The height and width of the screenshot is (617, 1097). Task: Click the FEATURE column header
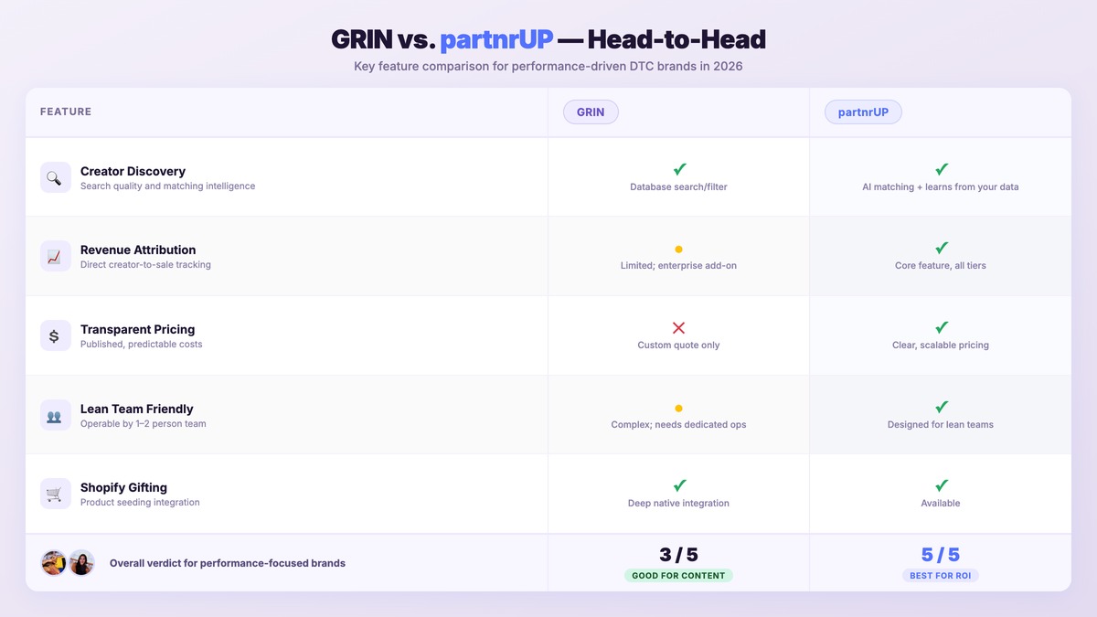66,112
